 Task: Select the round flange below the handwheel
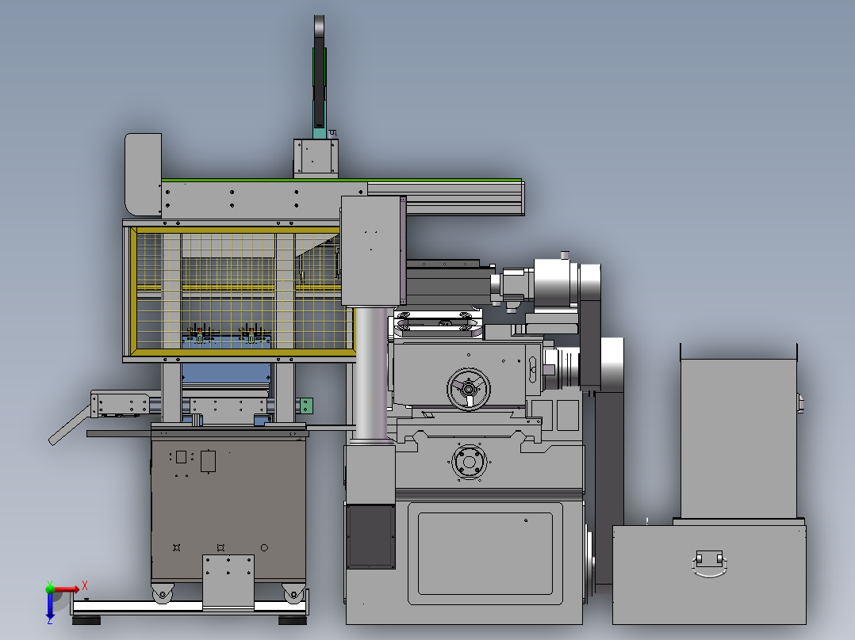469,462
